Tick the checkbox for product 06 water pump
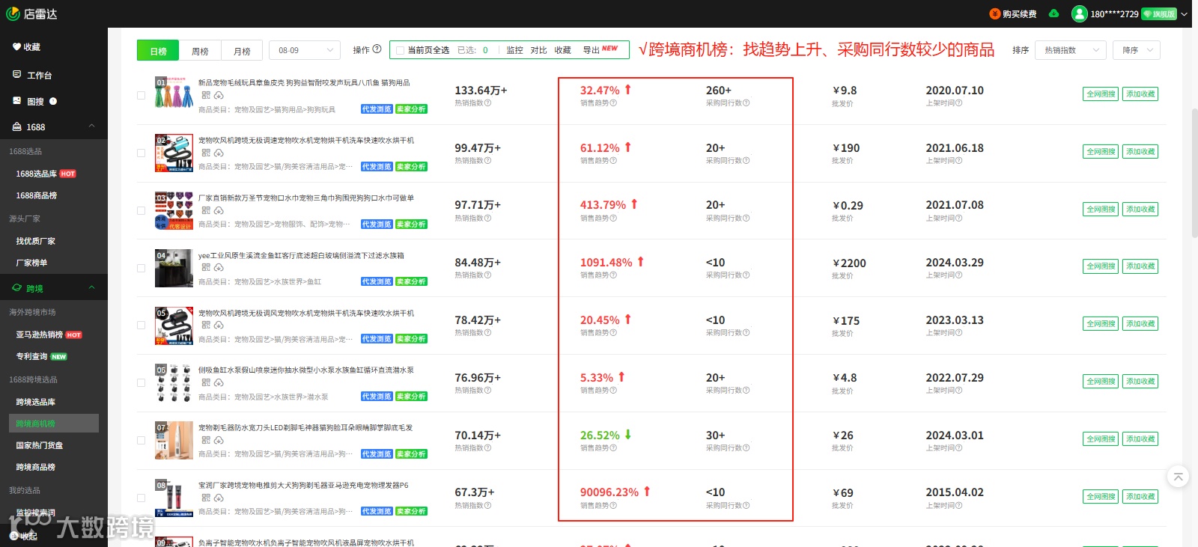Screen dimensions: 1198x547 point(141,382)
